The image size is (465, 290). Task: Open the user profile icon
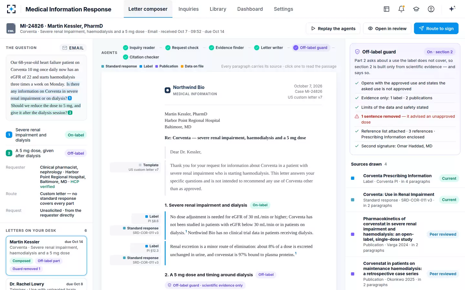431,9
